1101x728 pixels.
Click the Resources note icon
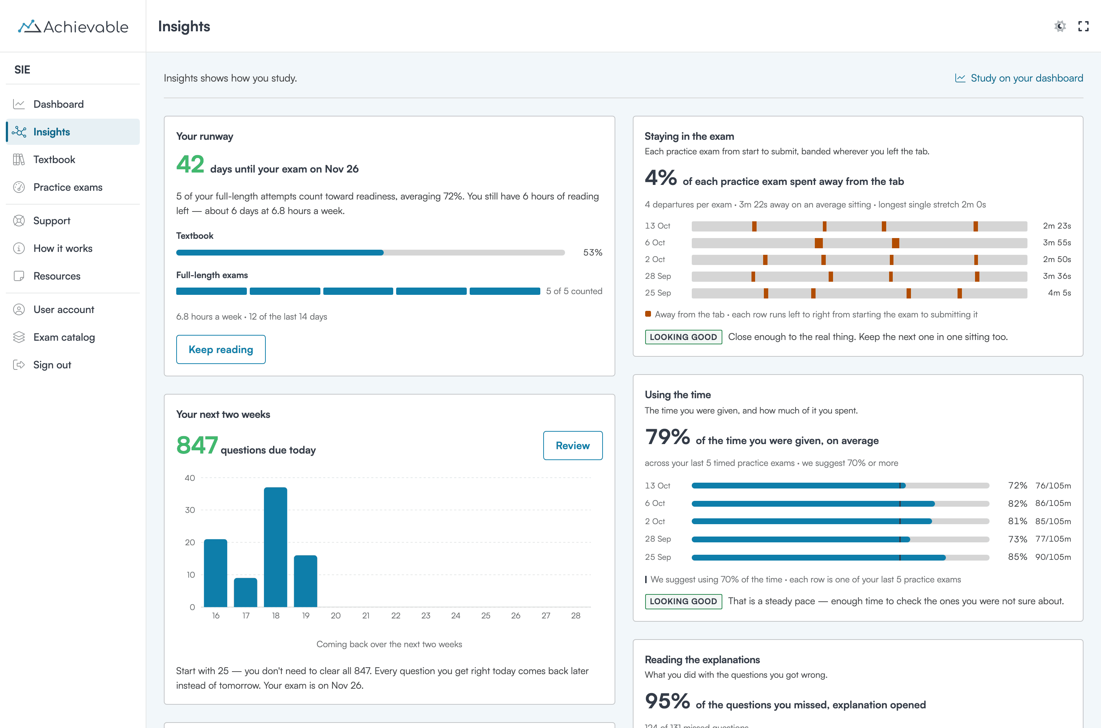coord(19,276)
